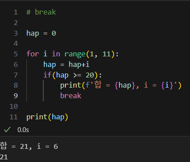Image resolution: width=190 pixels, height=162 pixels.
Task: Click line number 5 in the gutter
Action: coord(16,54)
